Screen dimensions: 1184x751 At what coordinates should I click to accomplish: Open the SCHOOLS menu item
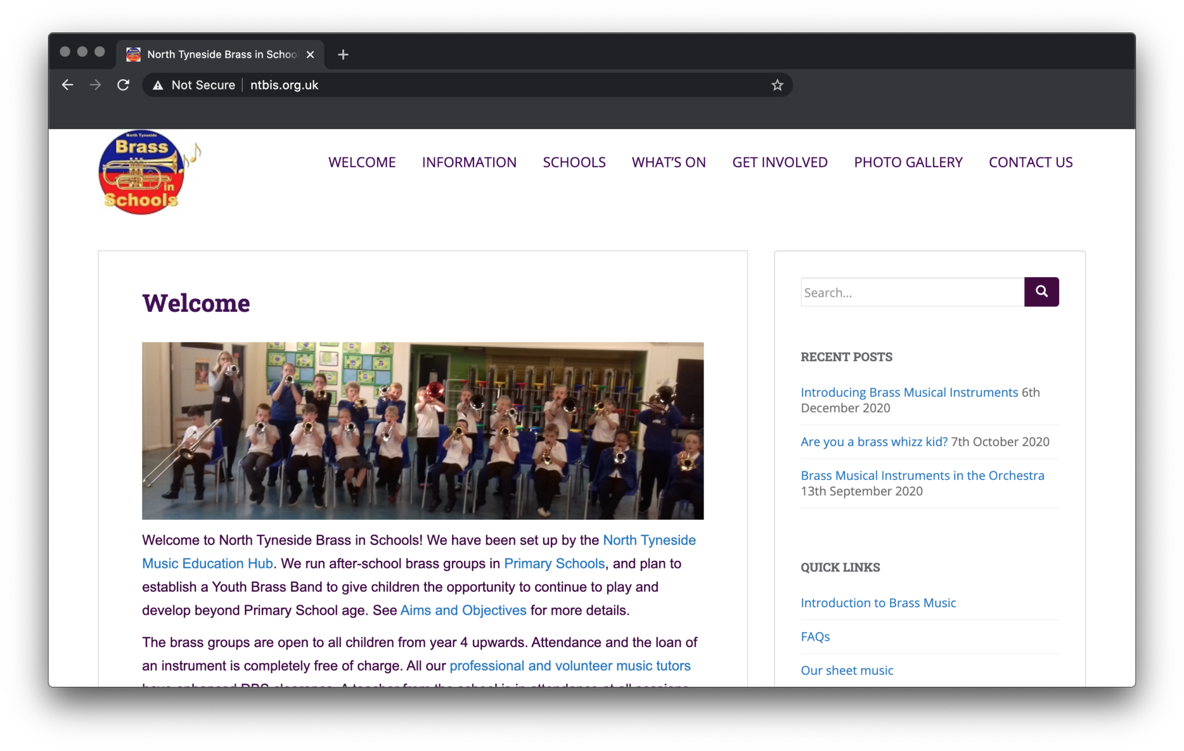574,162
